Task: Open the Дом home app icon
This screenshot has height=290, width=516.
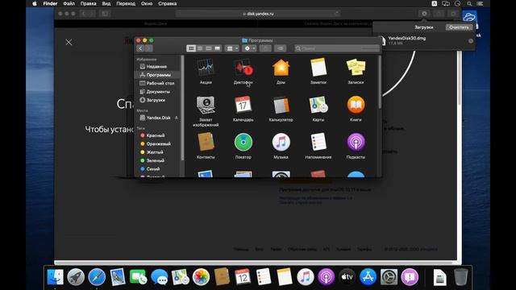Action: (x=281, y=68)
